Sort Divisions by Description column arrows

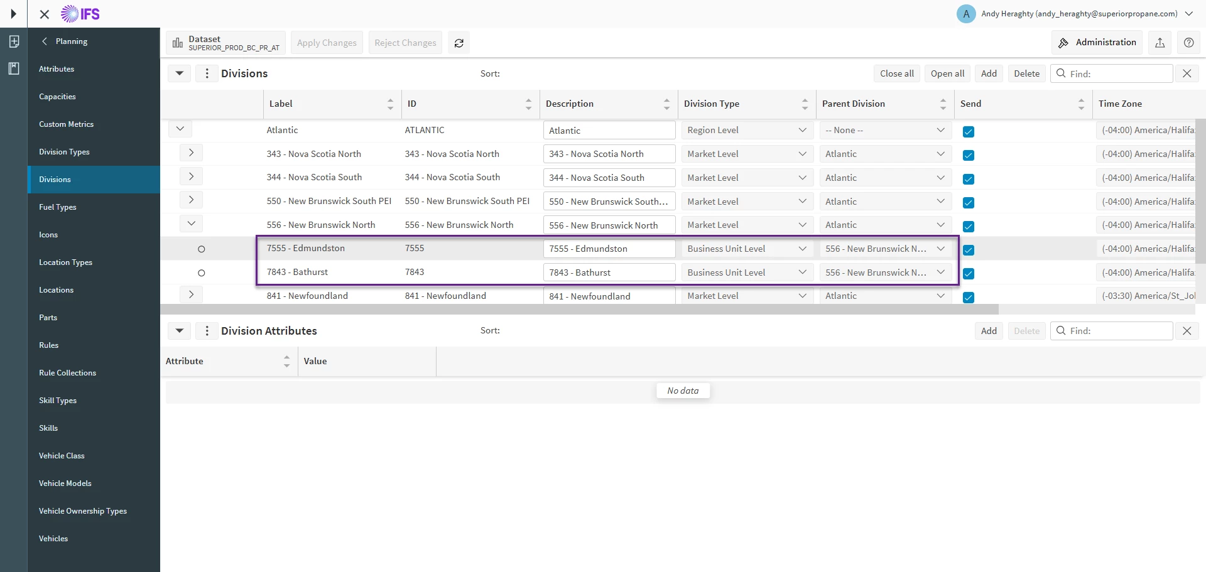666,104
